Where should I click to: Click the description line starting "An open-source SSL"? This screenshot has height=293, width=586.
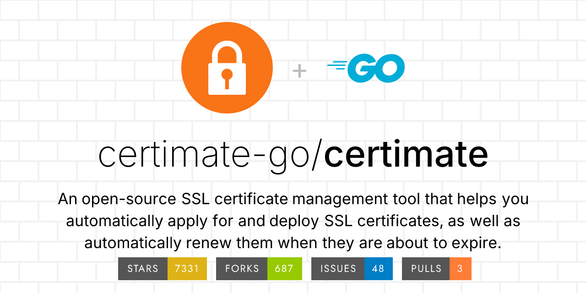(x=293, y=199)
